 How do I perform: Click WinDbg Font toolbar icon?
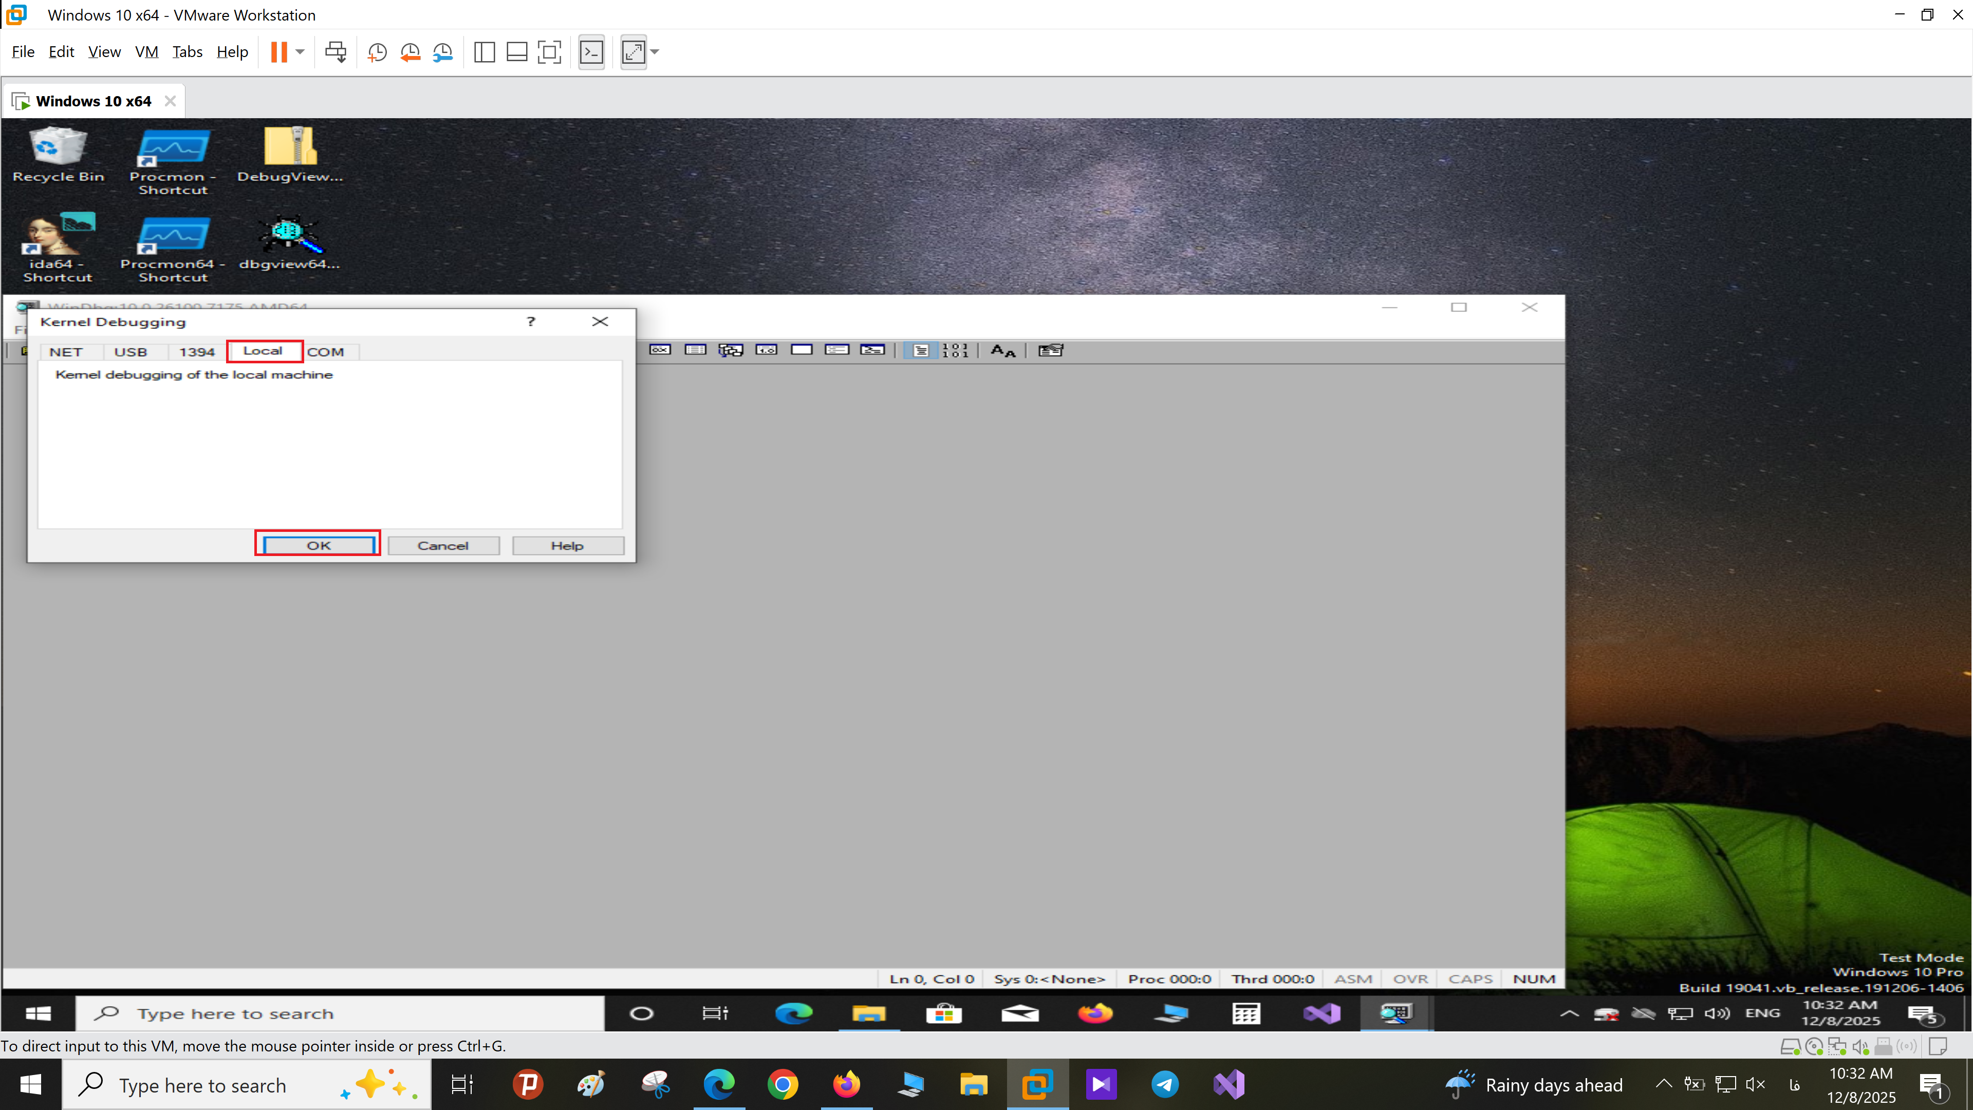[1002, 350]
